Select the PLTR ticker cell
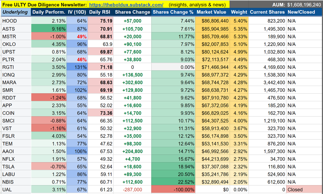Viewport: 323px width, 194px height. (15, 59)
